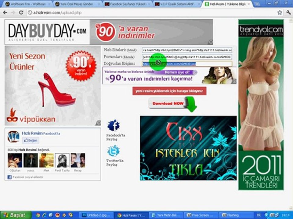Click yunus's profile photo
293x219 pixels.
pyautogui.click(x=31, y=160)
